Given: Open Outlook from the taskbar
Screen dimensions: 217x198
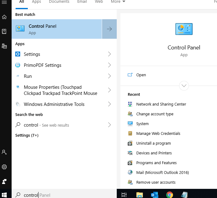Looking at the screenshot, I should (155, 195).
